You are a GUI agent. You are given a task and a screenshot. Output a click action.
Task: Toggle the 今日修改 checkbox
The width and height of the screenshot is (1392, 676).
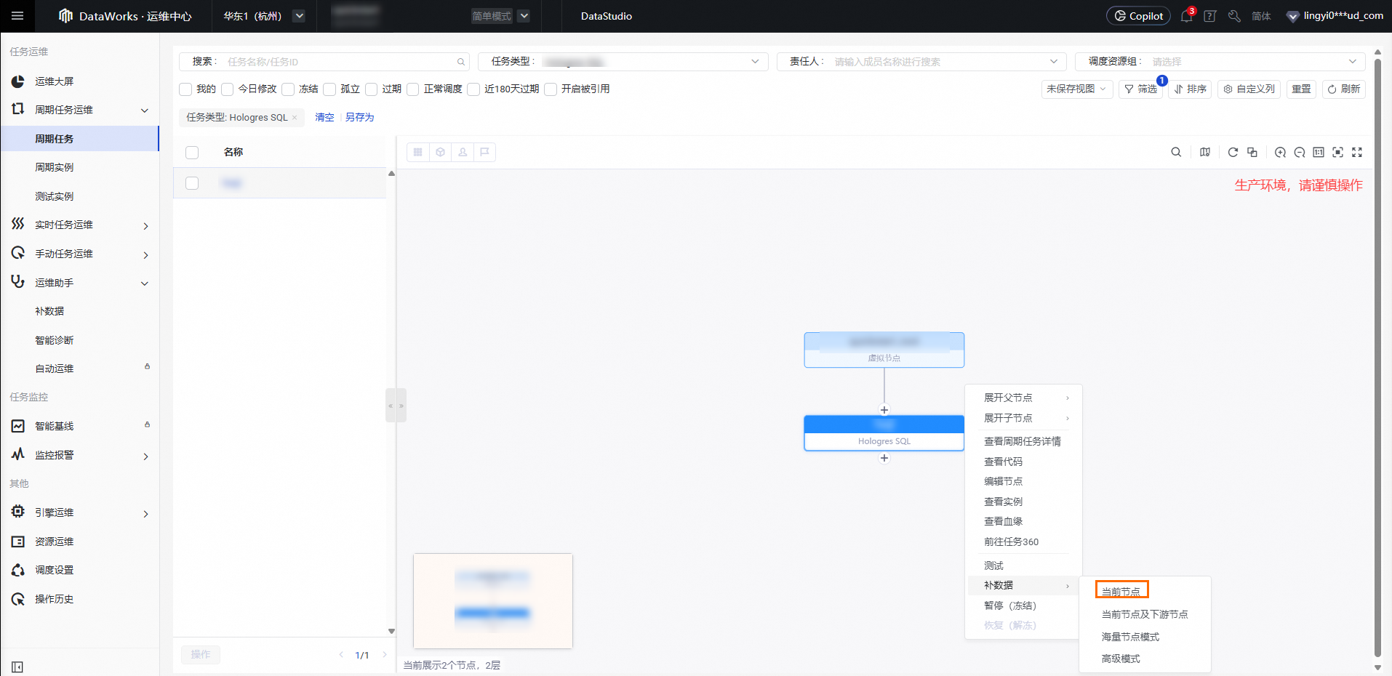pyautogui.click(x=228, y=89)
